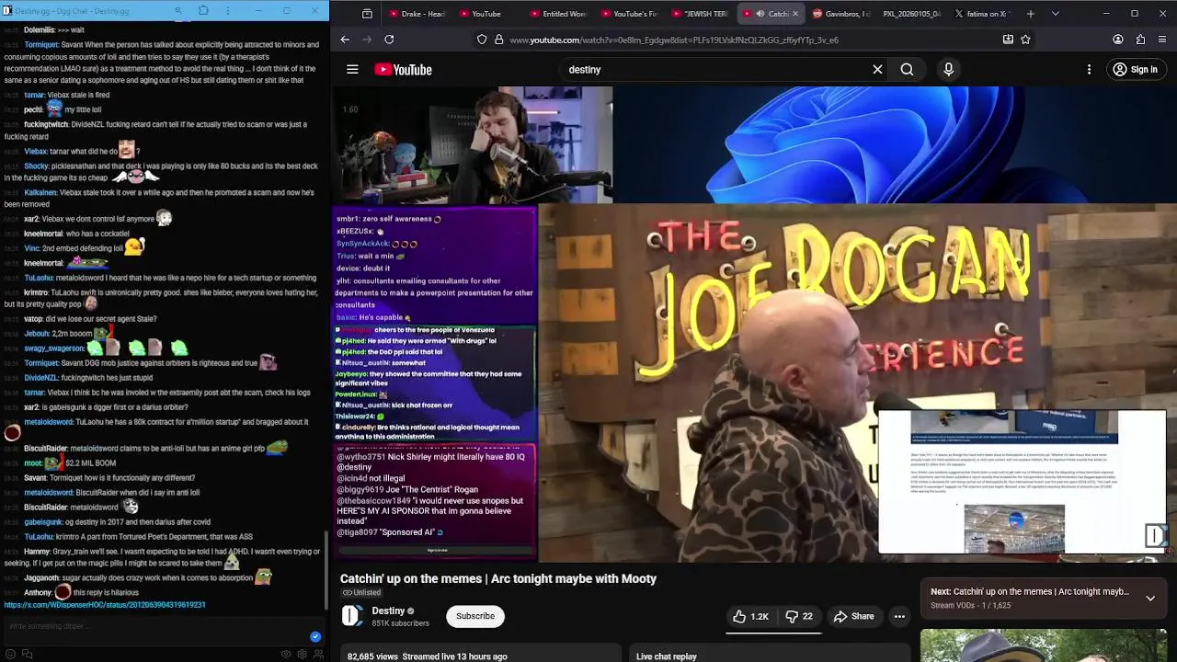The height and width of the screenshot is (662, 1177).
Task: Open emote picker smiley in Destiny.gg chat
Action: (10, 654)
